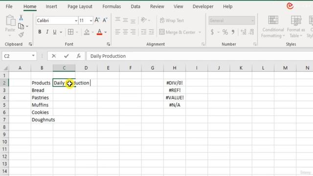Switch to the Formulas tab
313x176 pixels.
(112, 6)
